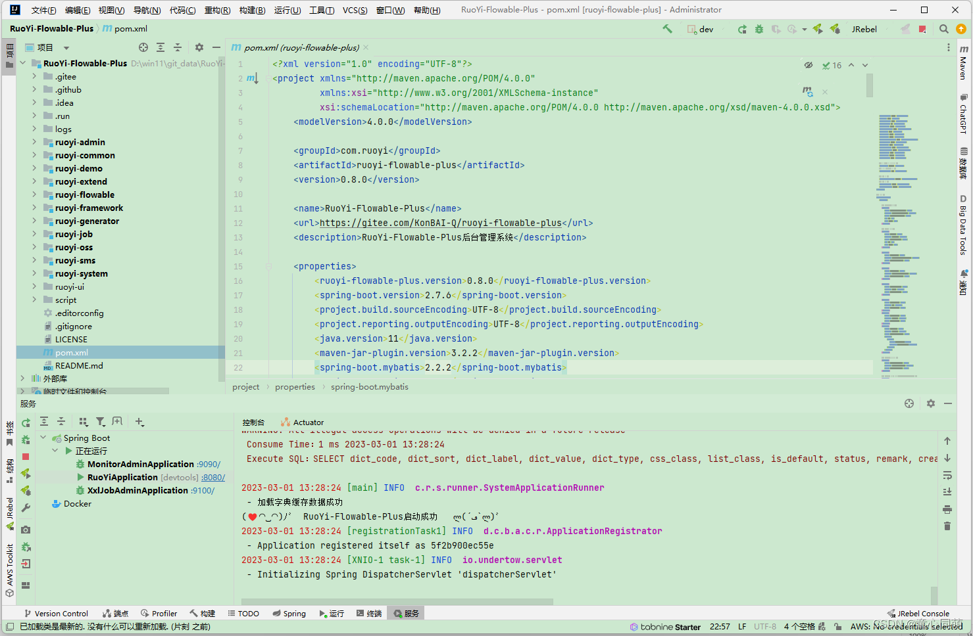
Task: Open the VCS(S) menu
Action: [x=355, y=10]
